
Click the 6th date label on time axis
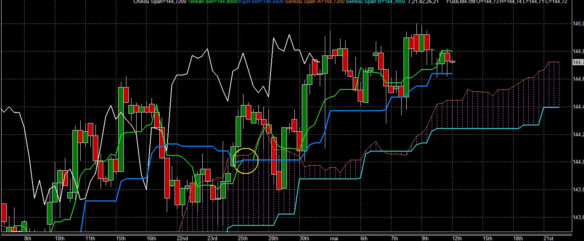click(364, 238)
